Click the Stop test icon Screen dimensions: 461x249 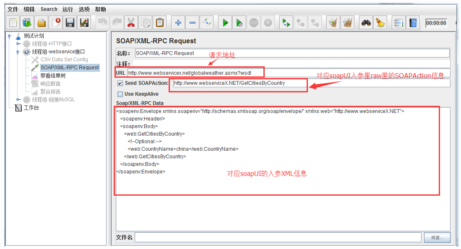254,23
